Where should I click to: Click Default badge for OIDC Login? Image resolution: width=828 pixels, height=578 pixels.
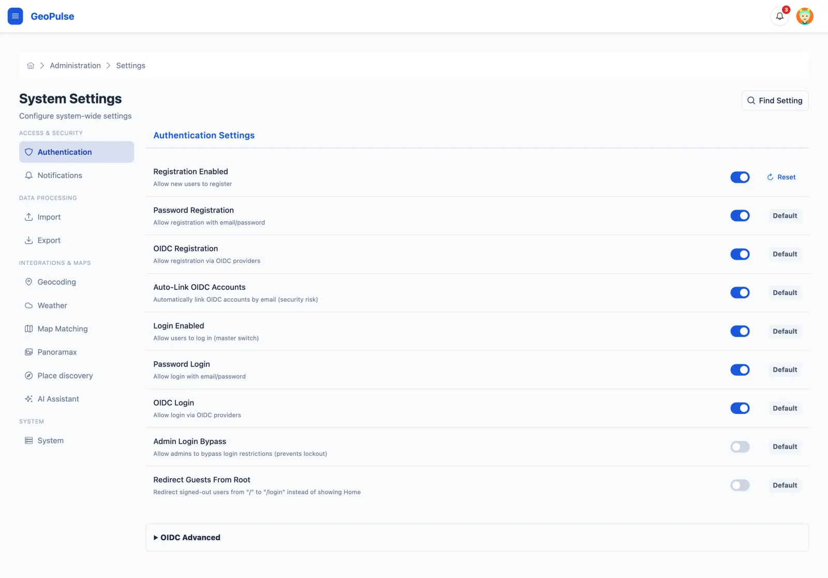point(785,408)
